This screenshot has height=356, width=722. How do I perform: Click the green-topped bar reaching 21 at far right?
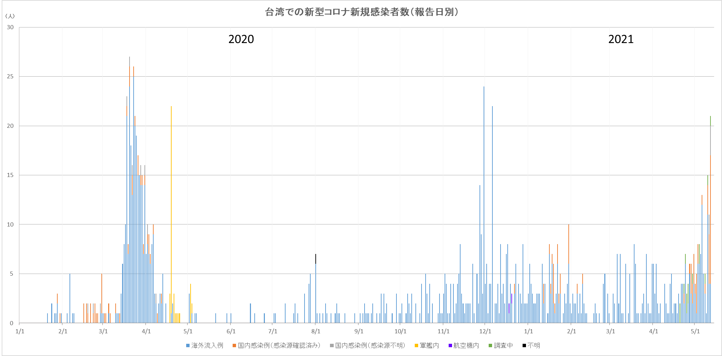(710, 219)
